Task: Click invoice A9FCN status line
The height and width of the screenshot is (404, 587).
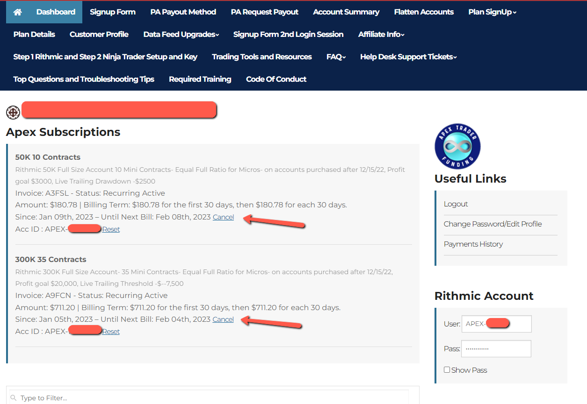Action: click(92, 296)
